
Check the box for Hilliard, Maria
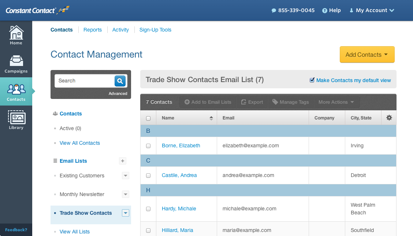[x=148, y=231]
